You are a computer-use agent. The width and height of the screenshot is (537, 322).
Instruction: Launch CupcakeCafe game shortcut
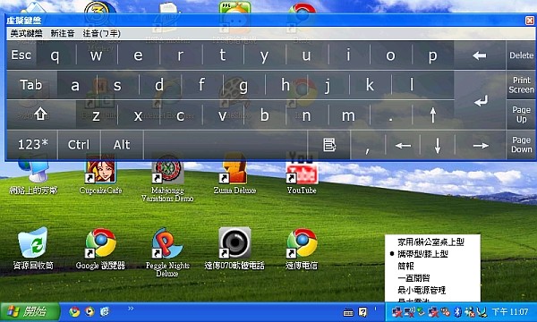(100, 174)
